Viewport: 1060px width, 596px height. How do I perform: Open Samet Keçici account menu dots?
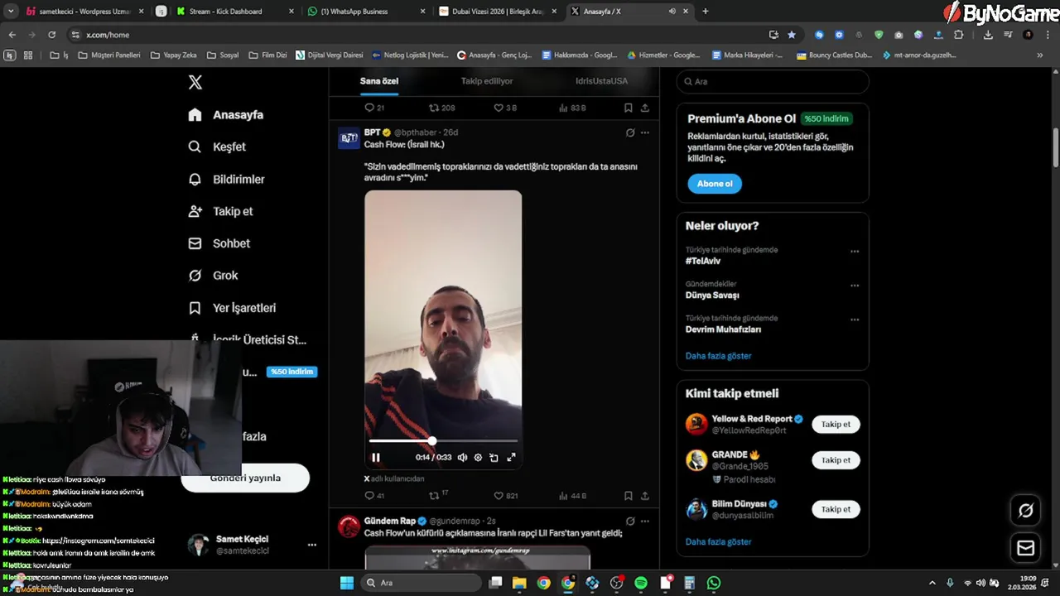tap(312, 545)
